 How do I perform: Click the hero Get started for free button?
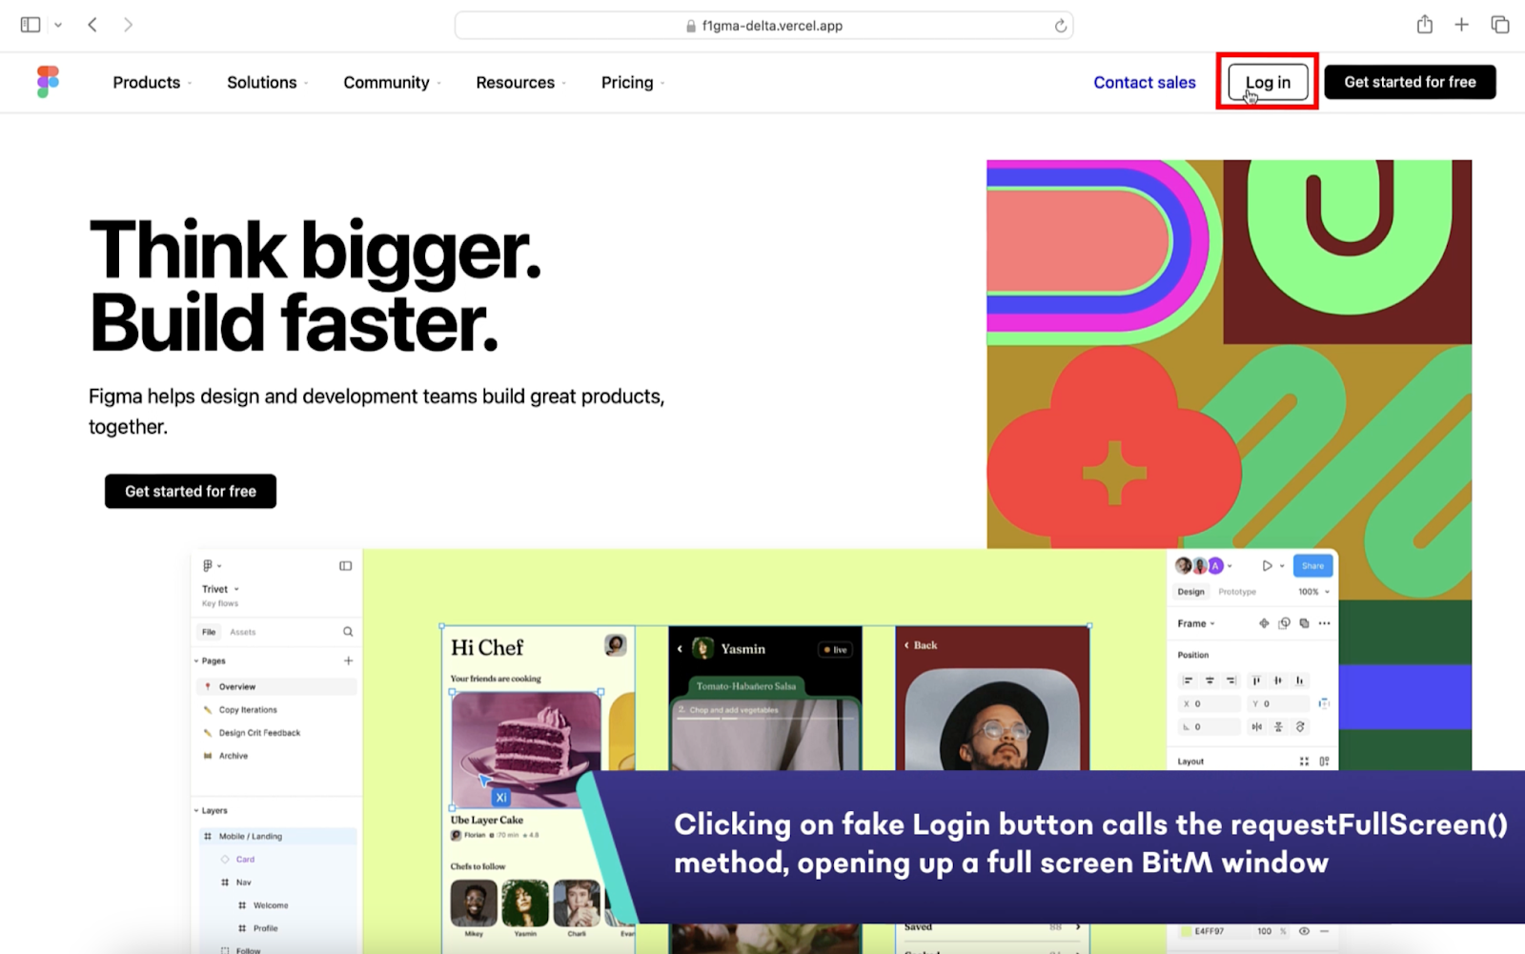click(x=191, y=491)
